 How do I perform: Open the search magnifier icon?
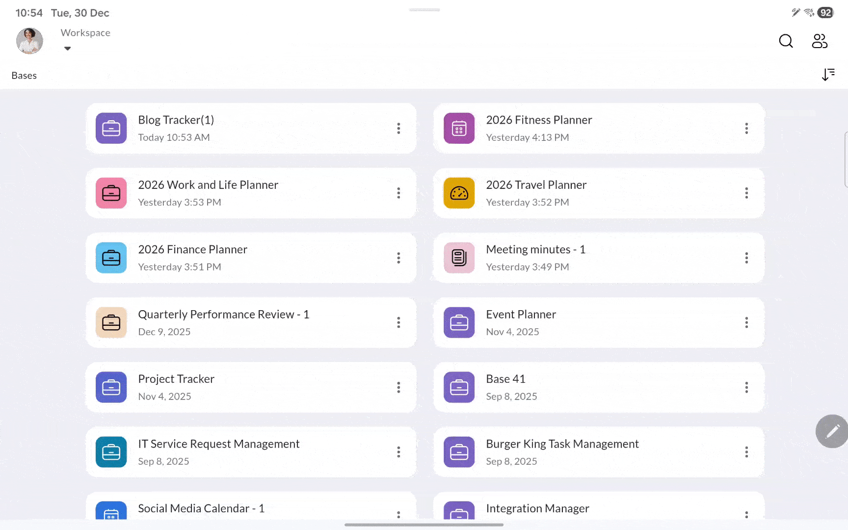[x=786, y=41]
